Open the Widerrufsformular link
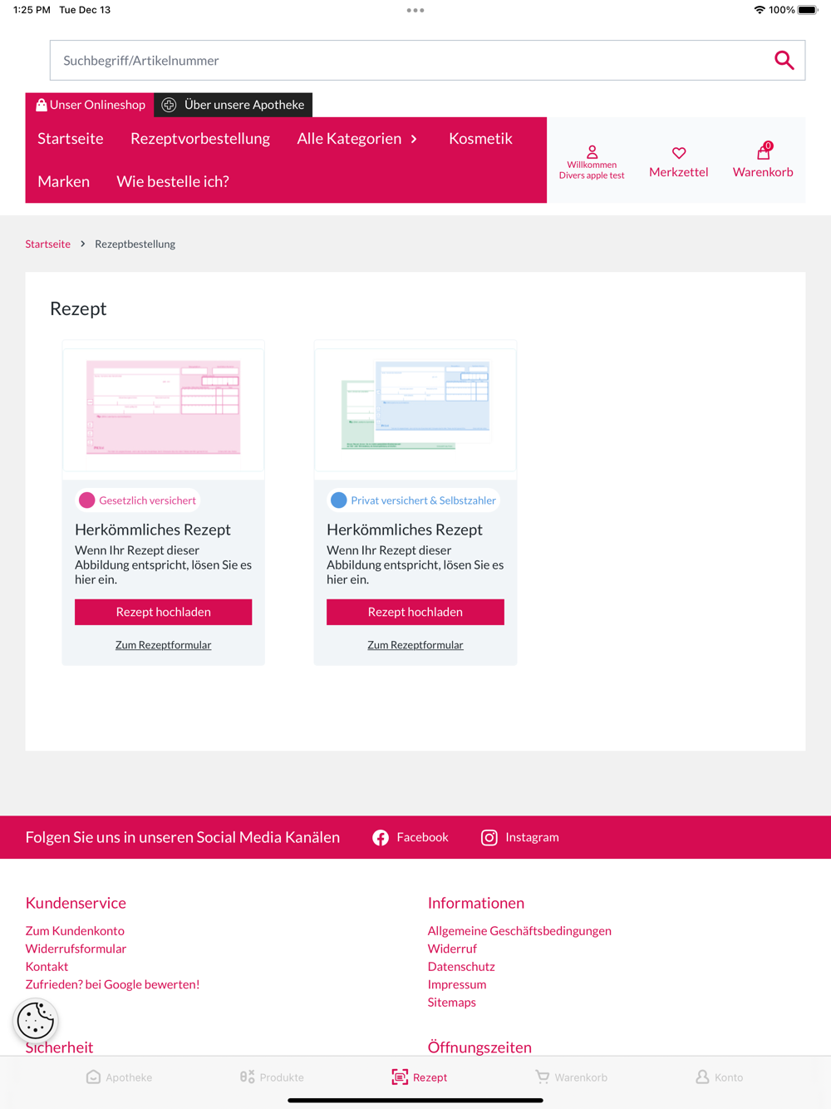 pos(76,949)
